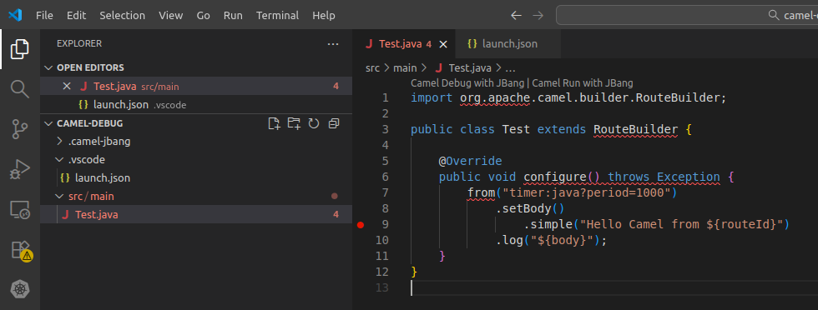The width and height of the screenshot is (818, 310).
Task: Click the "${body}" string on line 10
Action: coord(562,240)
